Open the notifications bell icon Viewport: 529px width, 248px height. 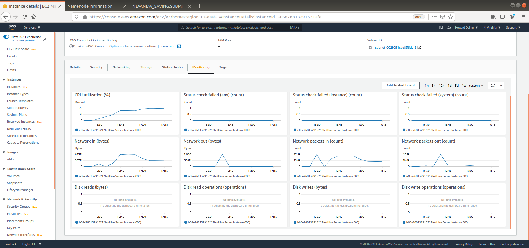point(449,28)
